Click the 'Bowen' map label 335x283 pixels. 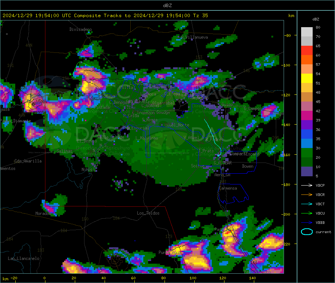(248, 166)
